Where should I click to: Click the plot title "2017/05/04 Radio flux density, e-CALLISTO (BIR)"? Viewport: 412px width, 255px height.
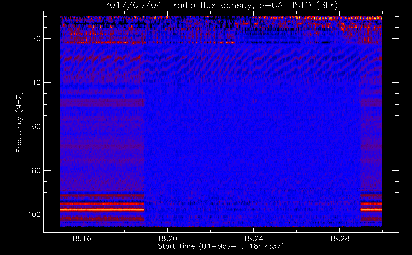(221, 5)
